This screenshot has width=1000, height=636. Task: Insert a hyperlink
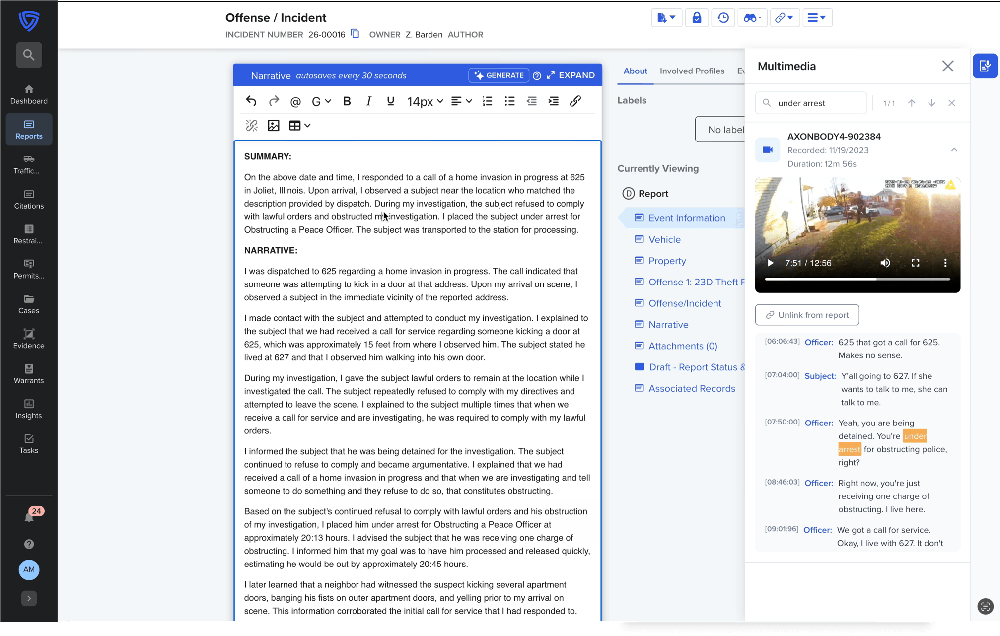point(575,101)
